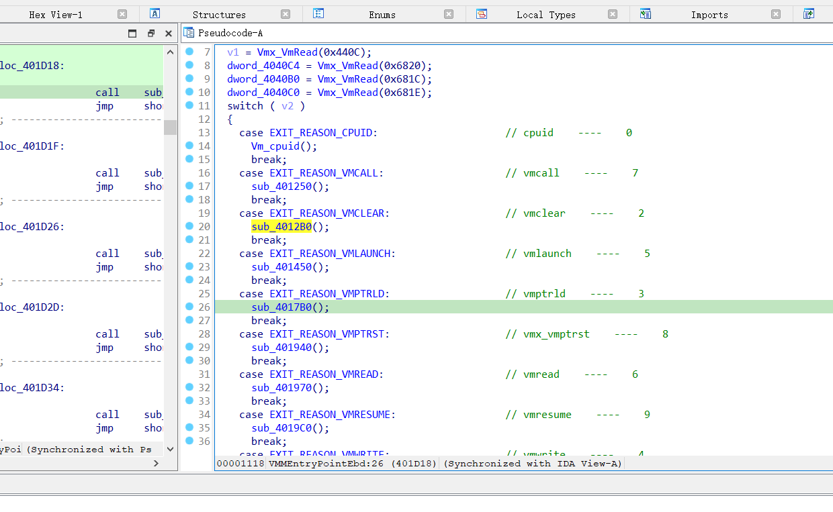Toggle breakpoint dot on line 20

[x=189, y=226]
